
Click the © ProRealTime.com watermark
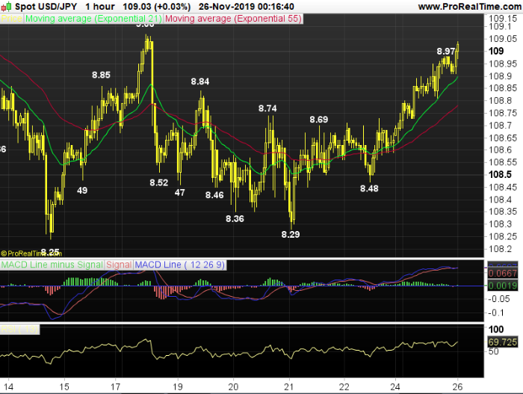[x=33, y=253]
